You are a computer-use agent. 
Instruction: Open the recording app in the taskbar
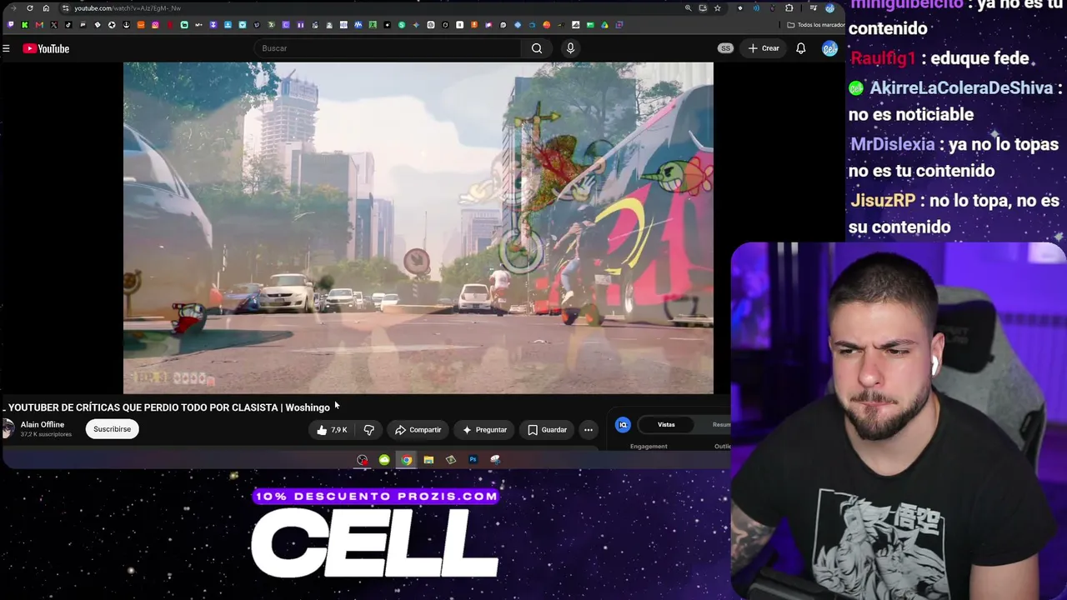(363, 460)
